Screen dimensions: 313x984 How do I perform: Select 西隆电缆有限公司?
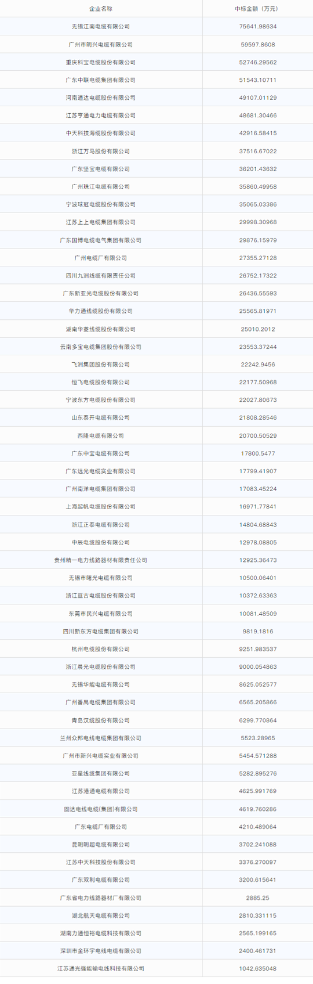[101, 435]
